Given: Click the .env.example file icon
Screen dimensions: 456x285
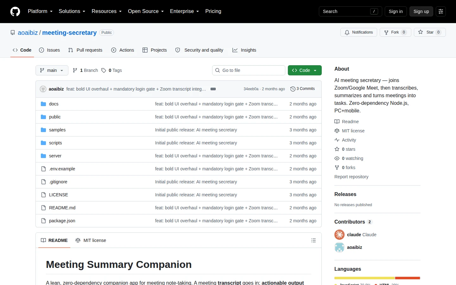Looking at the screenshot, I should pyautogui.click(x=43, y=169).
